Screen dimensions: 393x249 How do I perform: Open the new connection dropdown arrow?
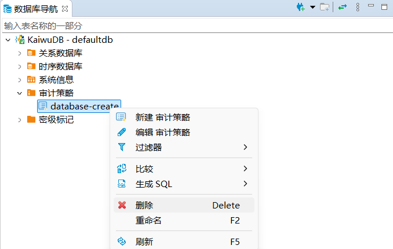(x=312, y=8)
